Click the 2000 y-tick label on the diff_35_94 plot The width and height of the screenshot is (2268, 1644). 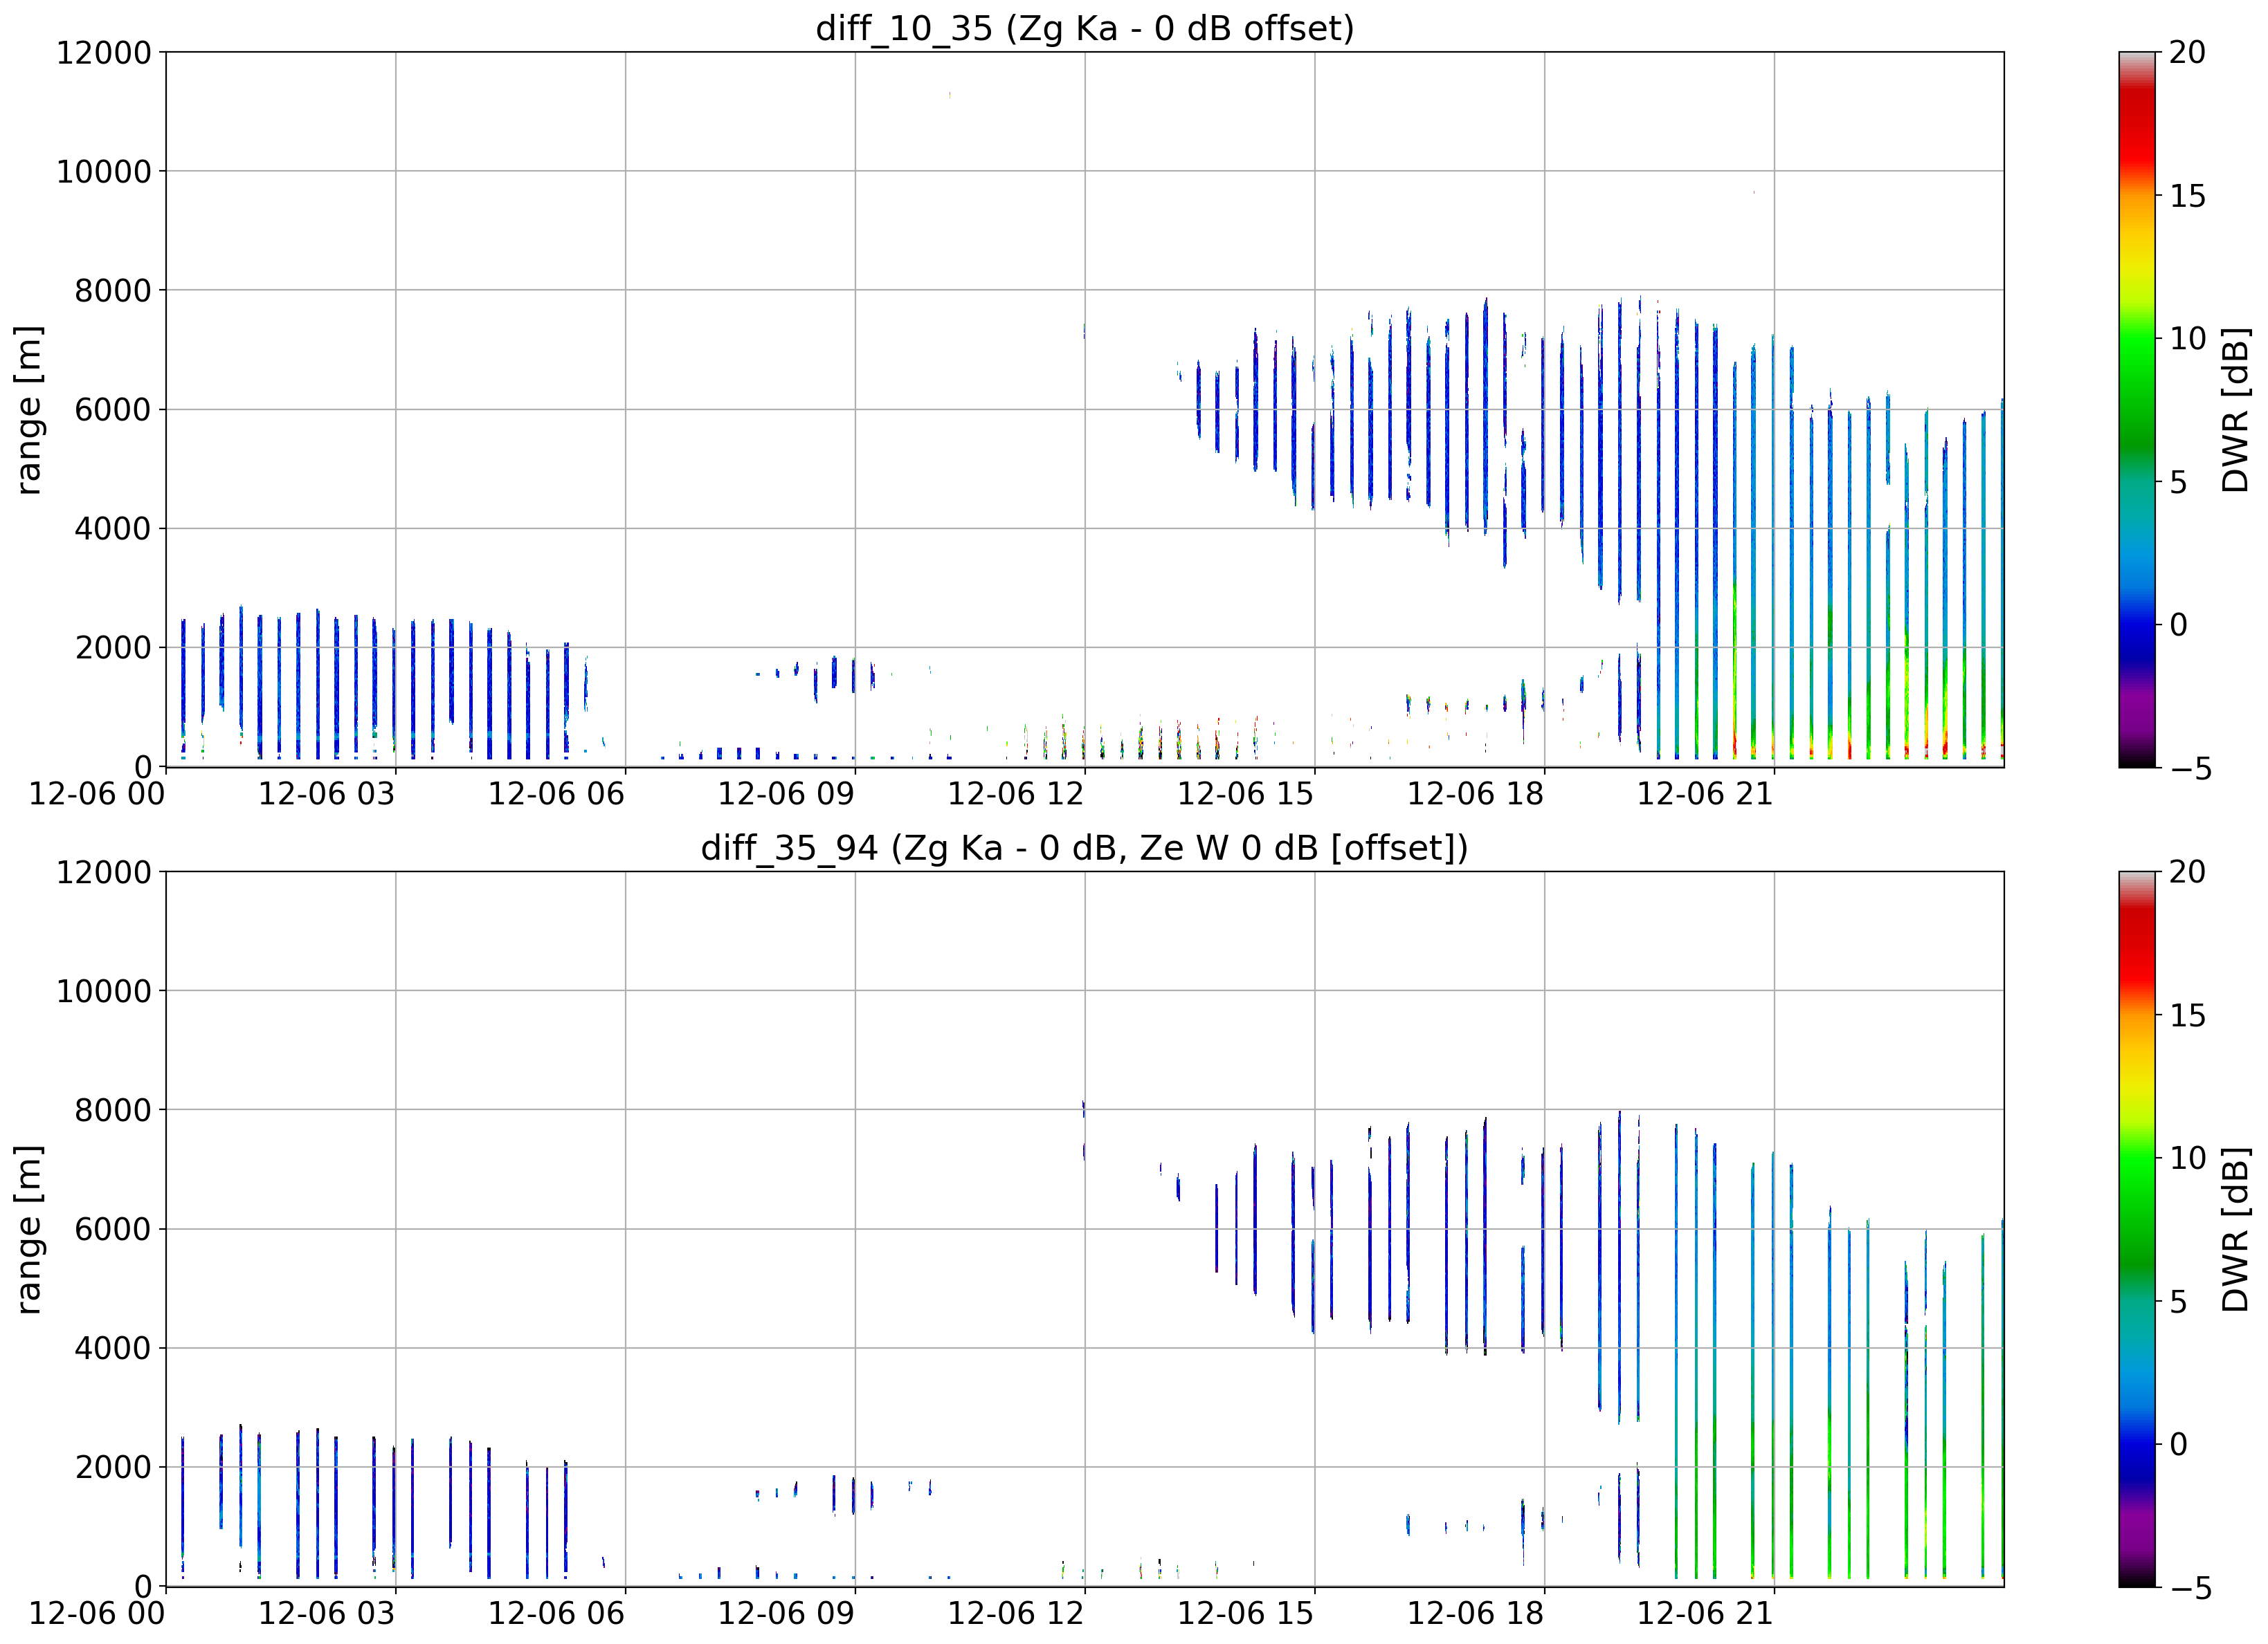113,1467
